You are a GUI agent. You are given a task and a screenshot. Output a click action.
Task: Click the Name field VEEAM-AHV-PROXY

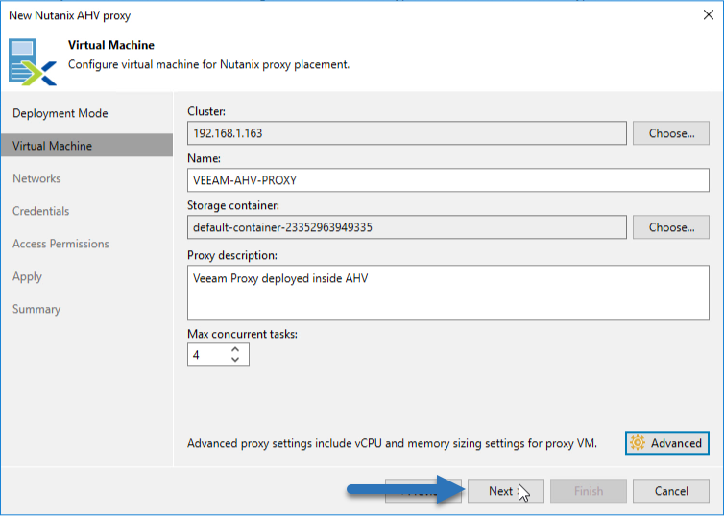(x=448, y=180)
